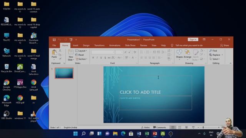The image size is (246, 138).
Task: Open the font name combo box
Action: click(x=103, y=52)
